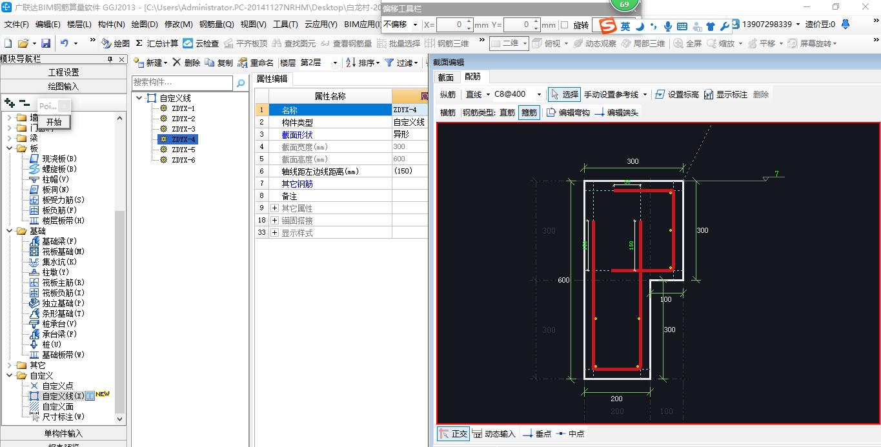881x447 pixels.
Task: Open the 工具(T) menu
Action: click(x=285, y=25)
